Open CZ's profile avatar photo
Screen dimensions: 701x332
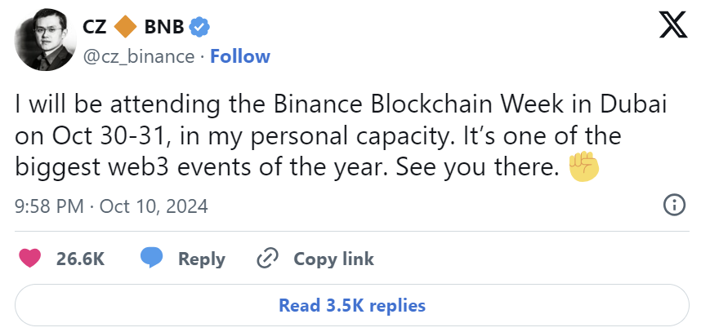pos(43,43)
